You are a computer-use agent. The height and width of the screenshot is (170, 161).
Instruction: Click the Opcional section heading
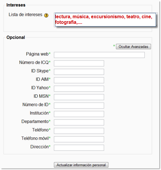pyautogui.click(x=16, y=37)
